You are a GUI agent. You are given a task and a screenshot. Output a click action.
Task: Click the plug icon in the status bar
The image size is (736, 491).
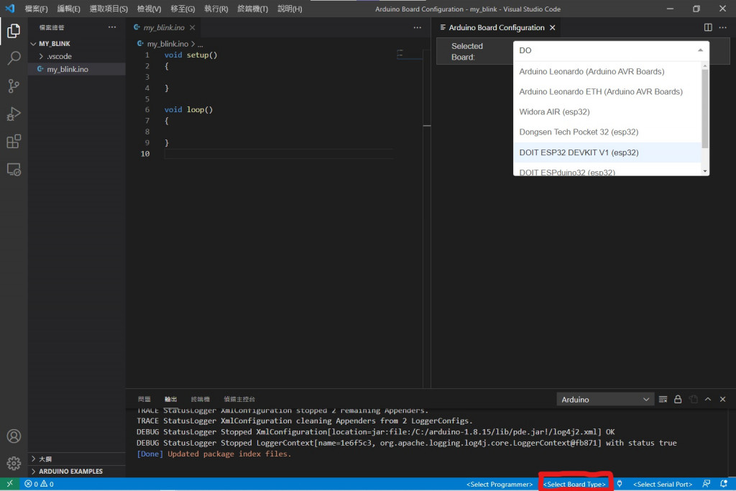(620, 484)
